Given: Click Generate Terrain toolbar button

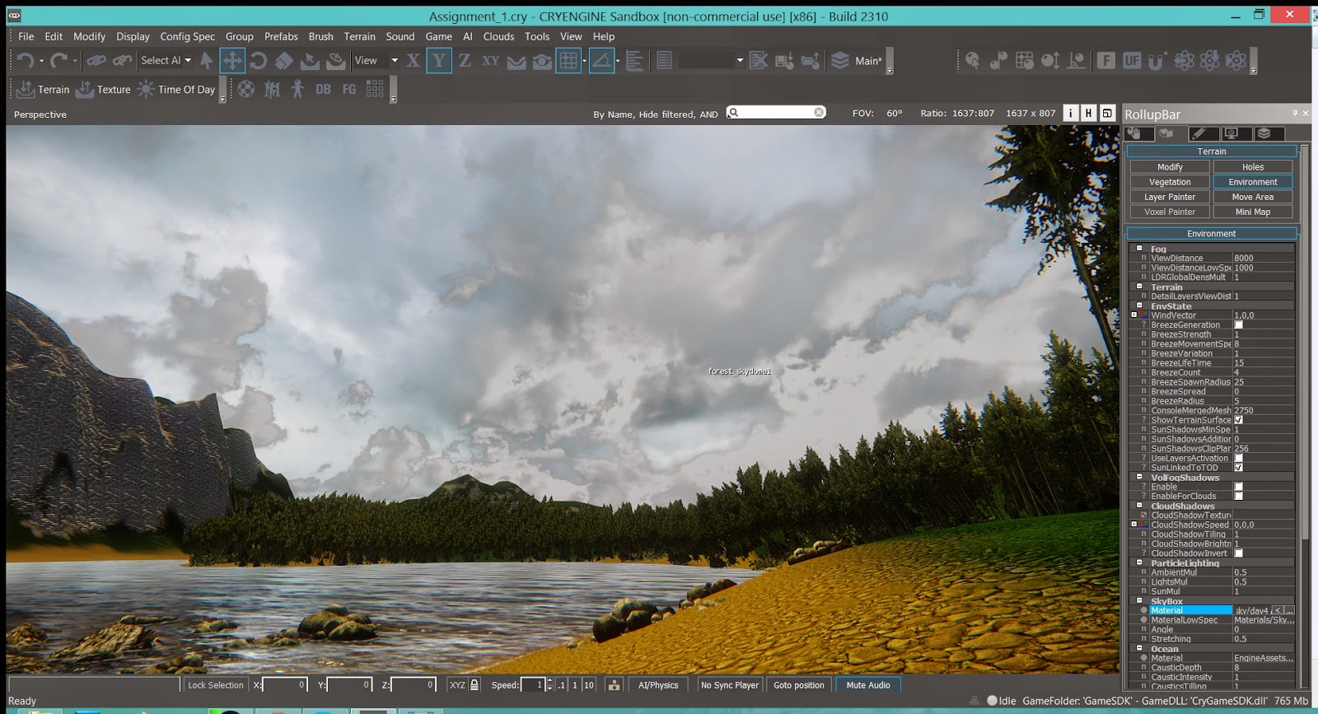Looking at the screenshot, I should pos(44,89).
